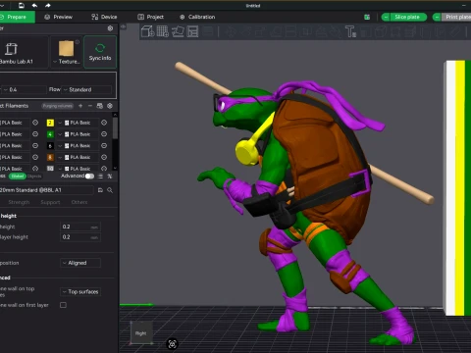Screen dimensions: 471x353
Task: Select the Strength settings tab
Action: (x=19, y=202)
